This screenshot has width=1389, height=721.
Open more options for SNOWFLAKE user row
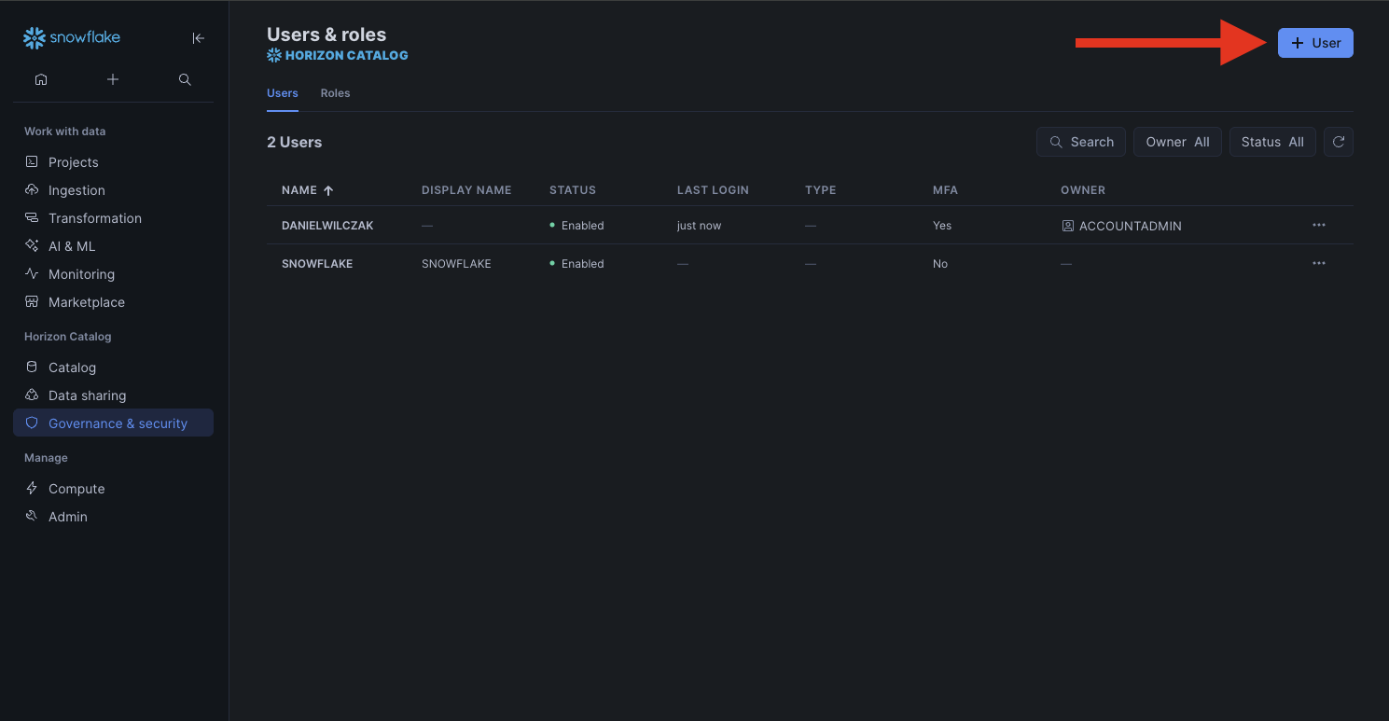click(x=1318, y=264)
